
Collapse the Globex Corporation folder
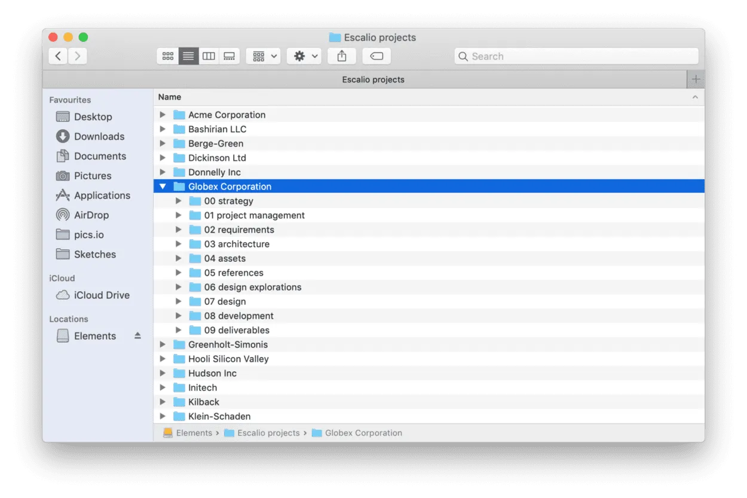(x=162, y=186)
